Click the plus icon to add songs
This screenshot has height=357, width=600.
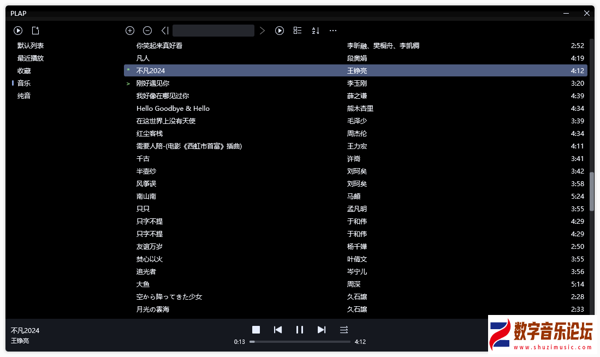(130, 31)
